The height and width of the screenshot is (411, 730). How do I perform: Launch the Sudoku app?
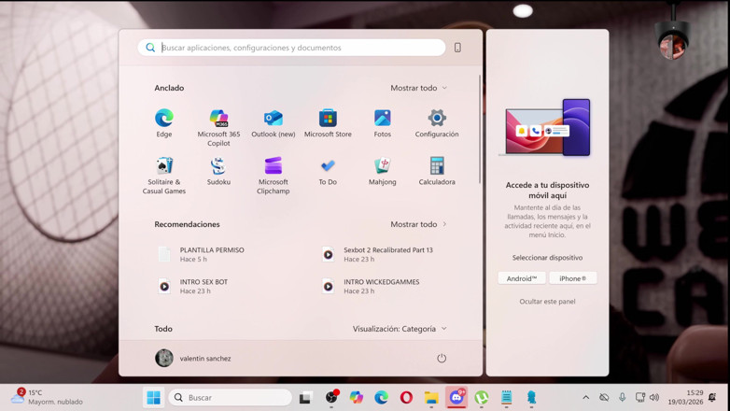(218, 171)
